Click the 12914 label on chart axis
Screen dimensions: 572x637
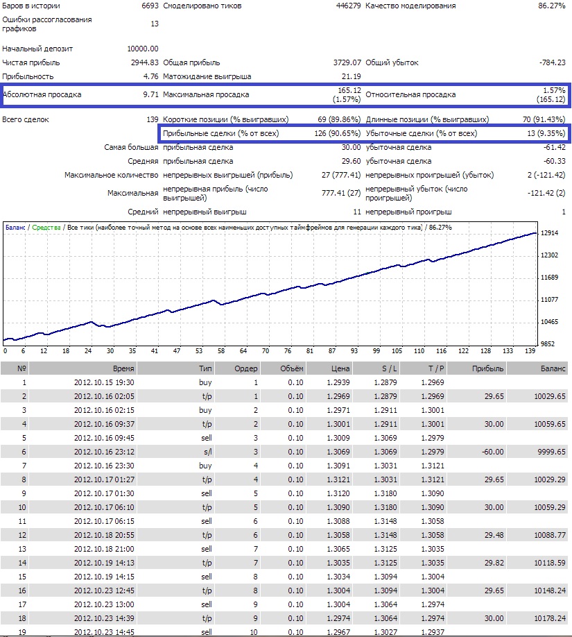[x=549, y=234]
